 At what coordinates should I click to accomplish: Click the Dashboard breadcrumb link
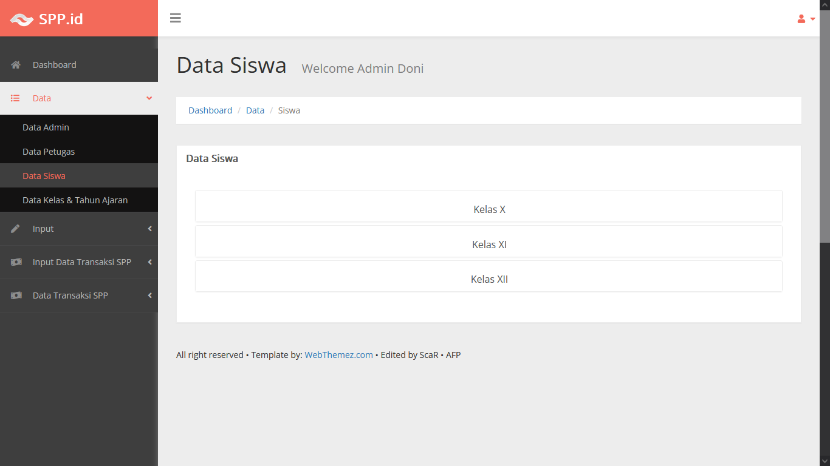click(210, 110)
